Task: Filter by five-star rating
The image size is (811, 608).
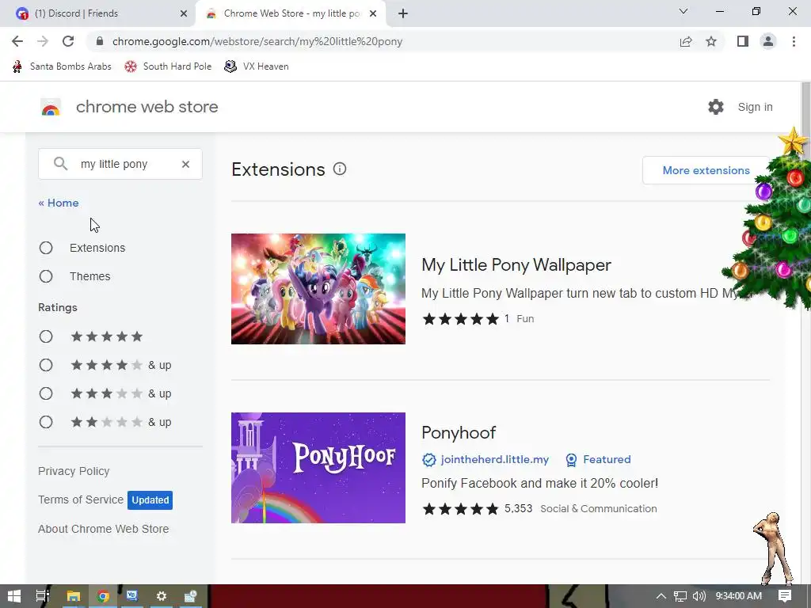Action: coord(46,337)
